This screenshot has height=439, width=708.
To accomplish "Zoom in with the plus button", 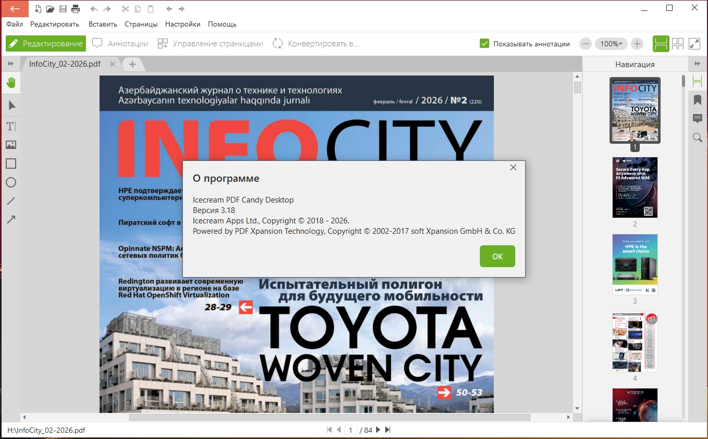I will click(x=637, y=44).
